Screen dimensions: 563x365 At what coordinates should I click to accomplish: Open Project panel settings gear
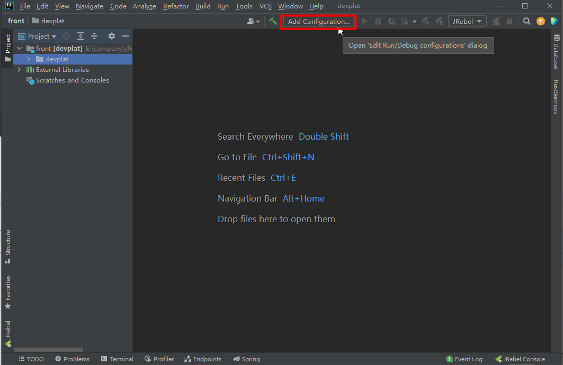pyautogui.click(x=112, y=36)
